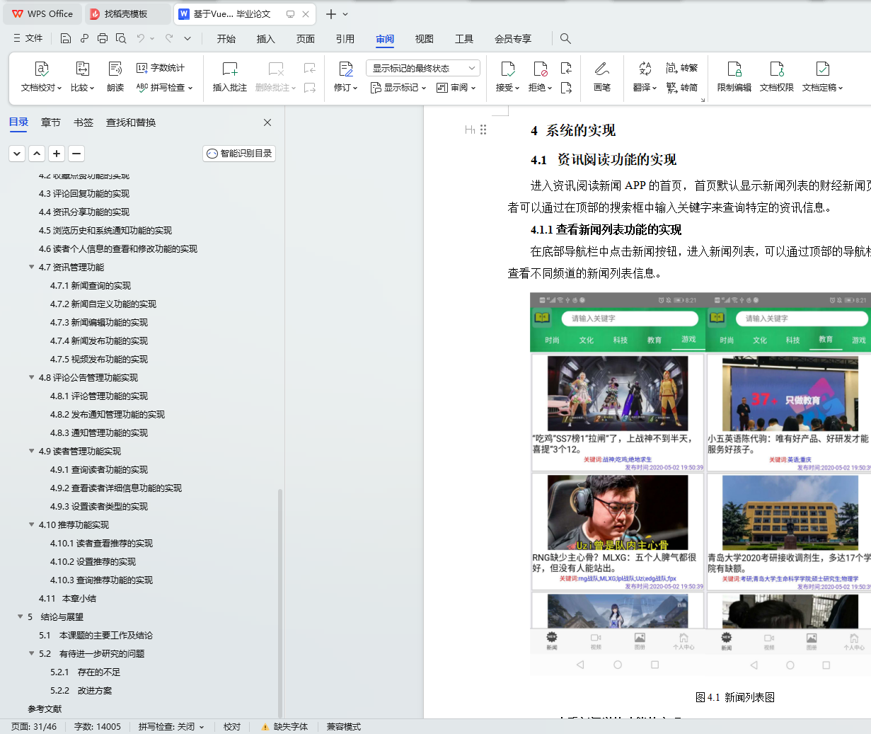Image resolution: width=871 pixels, height=734 pixels.
Task: Jump to 4.7.1 新闻查询的实现 heading
Action: [91, 285]
